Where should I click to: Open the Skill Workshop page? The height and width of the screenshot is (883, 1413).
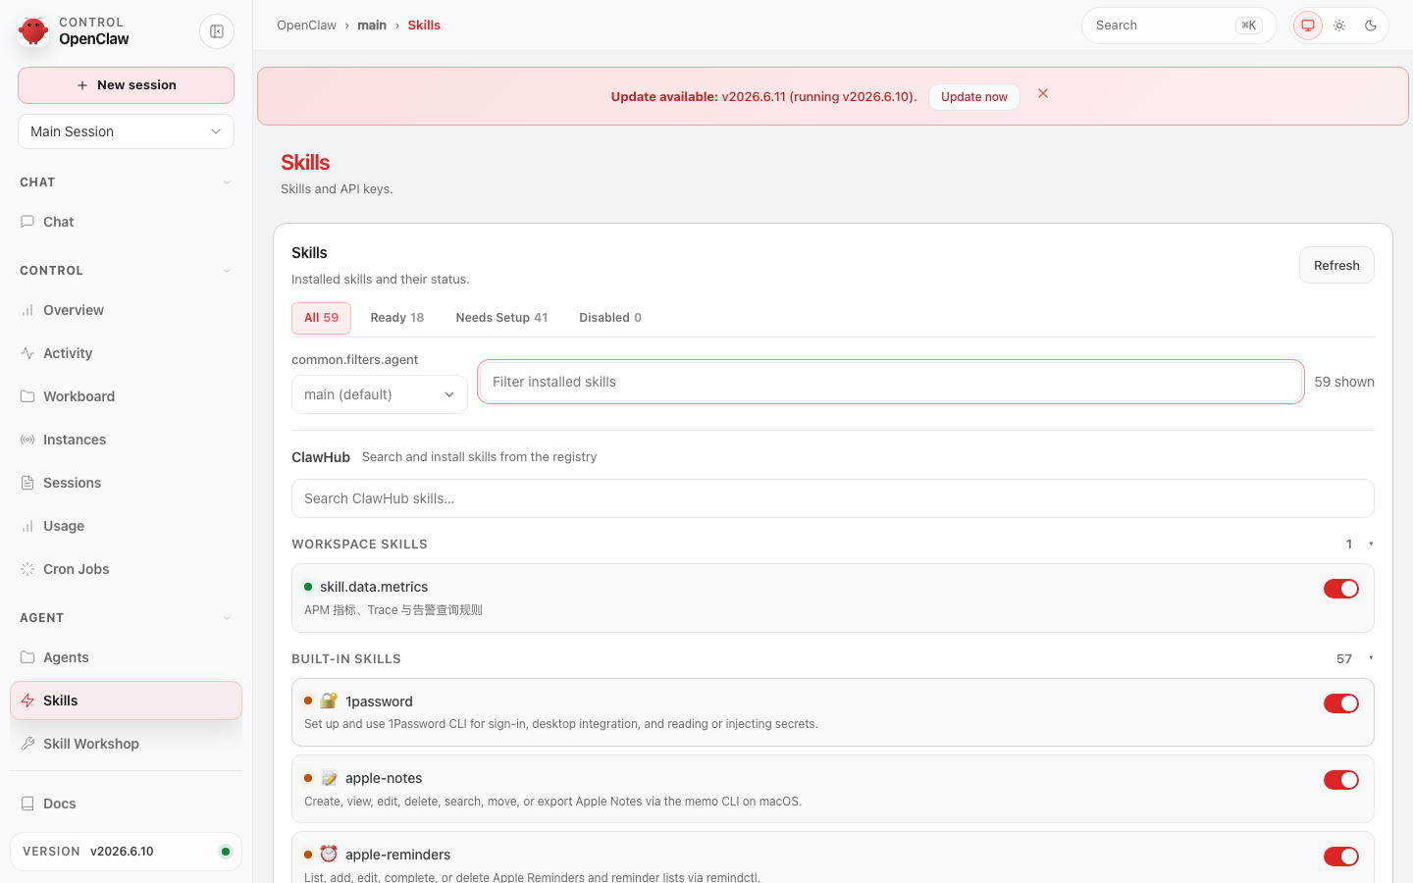(x=126, y=744)
